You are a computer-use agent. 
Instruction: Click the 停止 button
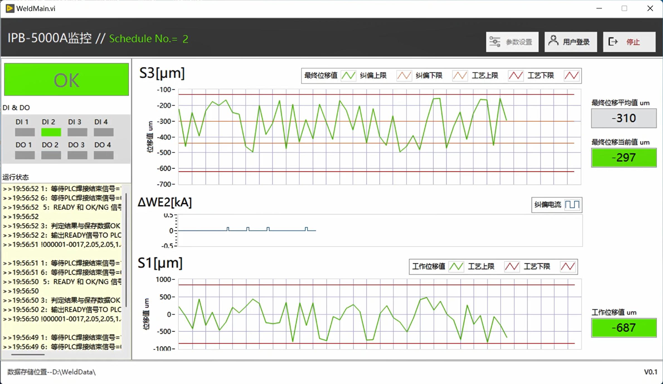click(x=629, y=42)
